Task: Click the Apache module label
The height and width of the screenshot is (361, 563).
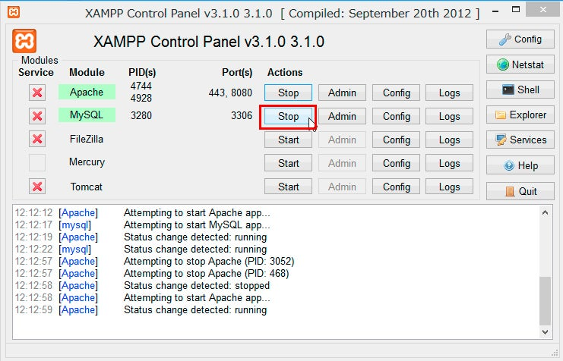Action: (x=87, y=92)
